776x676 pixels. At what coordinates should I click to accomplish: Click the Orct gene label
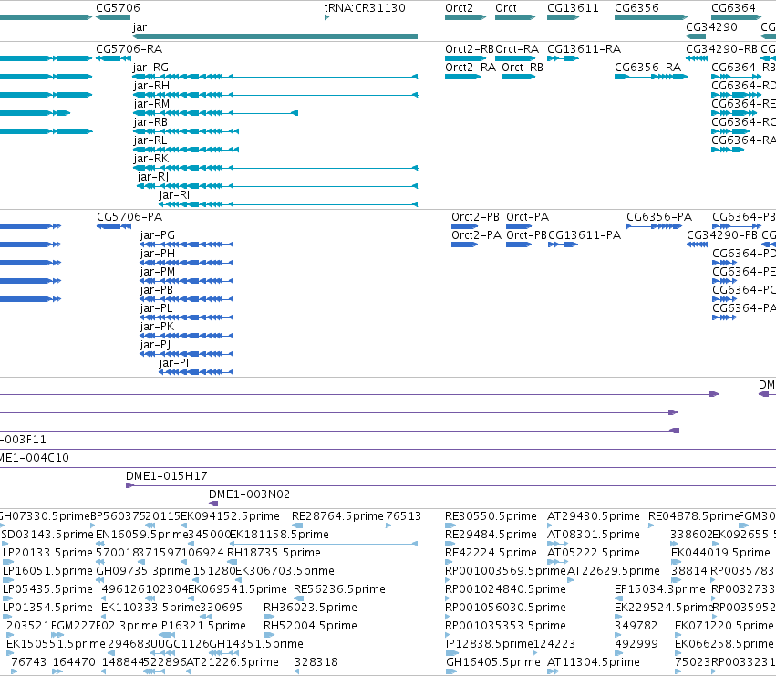pos(506,8)
